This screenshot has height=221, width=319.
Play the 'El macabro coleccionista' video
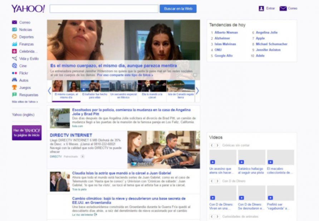[x=270, y=162]
